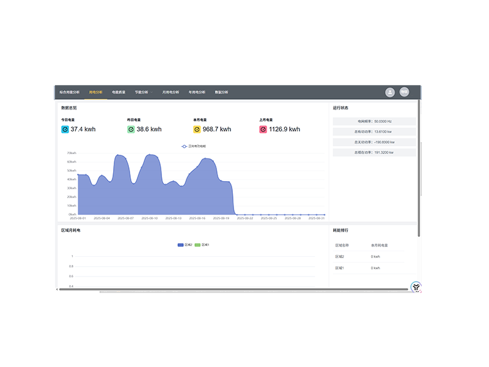Click the horizontal scrollbar at page bottom

click(232, 289)
